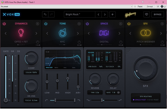Click the BYPASS button
167x109 pixels.
point(158,14)
